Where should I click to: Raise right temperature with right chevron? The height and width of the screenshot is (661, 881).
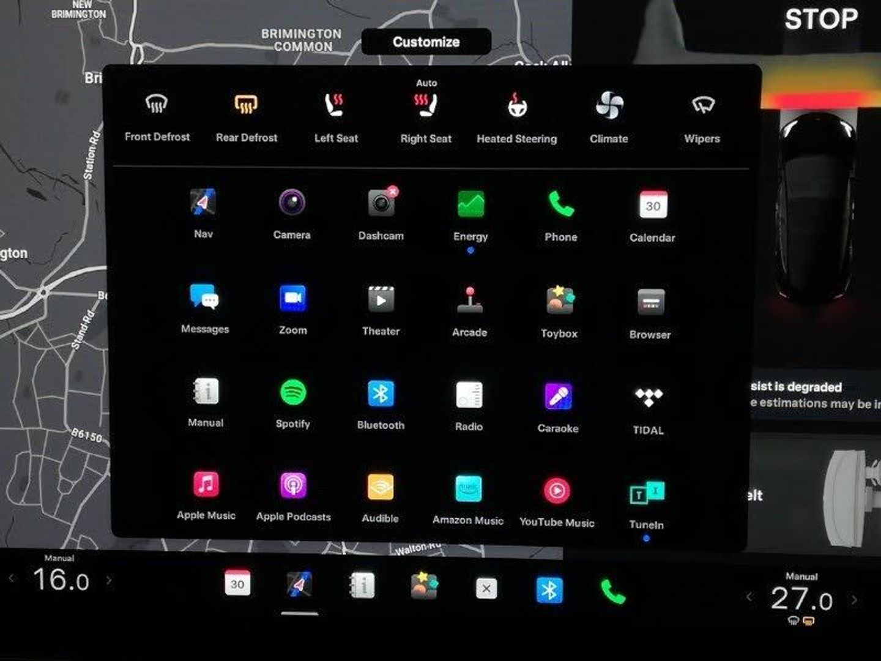pyautogui.click(x=855, y=599)
